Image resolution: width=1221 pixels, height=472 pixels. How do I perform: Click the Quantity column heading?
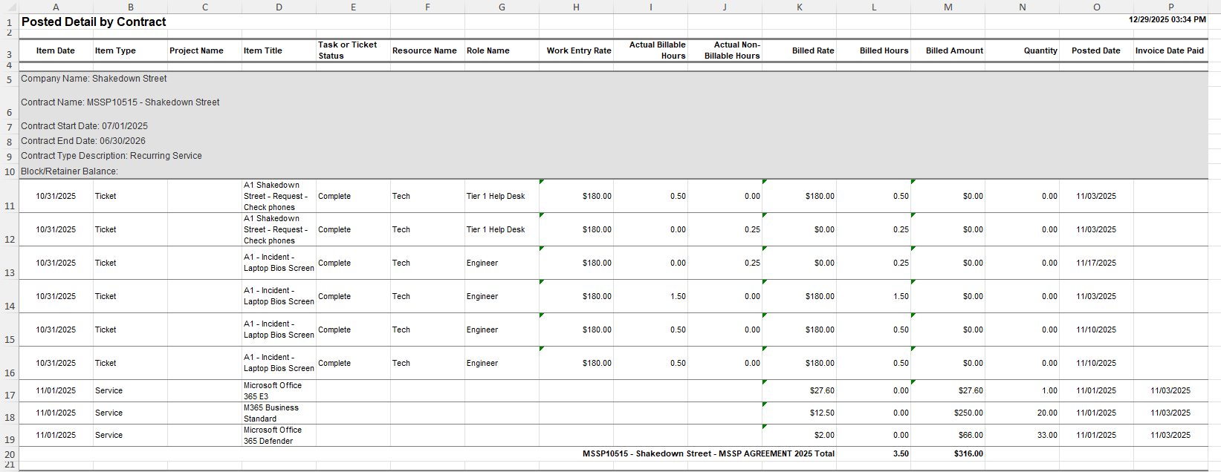tap(1040, 50)
